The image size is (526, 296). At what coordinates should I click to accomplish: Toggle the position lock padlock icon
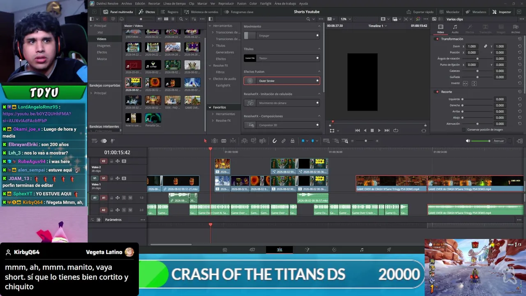tap(292, 141)
